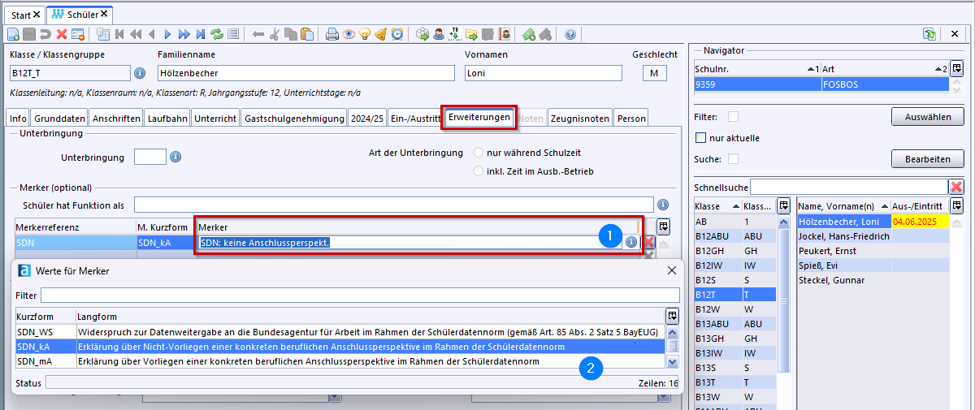This screenshot has width=975, height=410.
Task: Open column chooser of Name, Vorname(n) list
Action: (x=957, y=205)
